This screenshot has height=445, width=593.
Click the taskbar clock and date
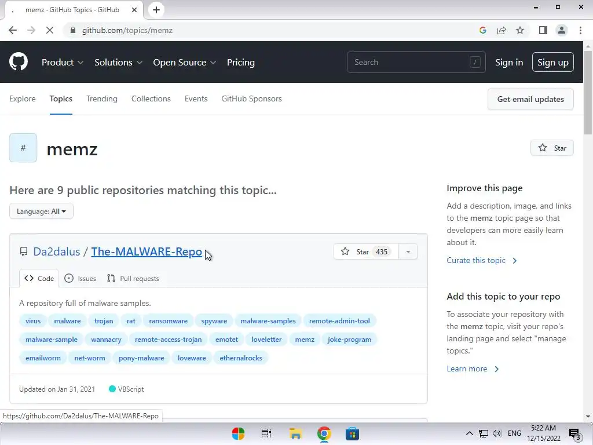point(543,433)
